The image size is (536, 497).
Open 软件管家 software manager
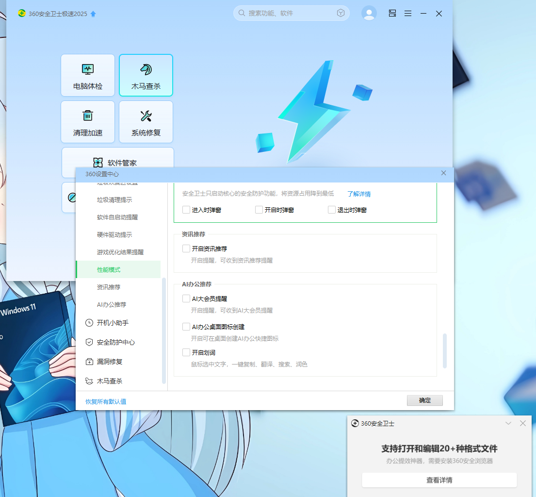[117, 163]
